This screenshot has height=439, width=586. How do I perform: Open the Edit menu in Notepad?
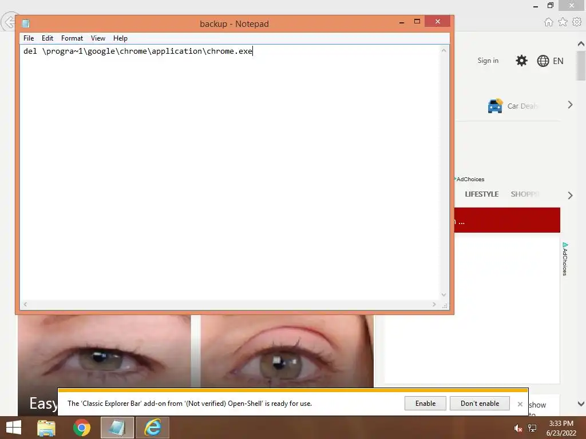coord(47,38)
